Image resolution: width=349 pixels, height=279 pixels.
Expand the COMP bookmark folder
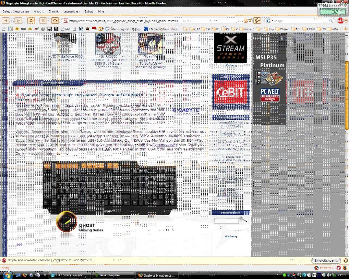click(x=308, y=29)
